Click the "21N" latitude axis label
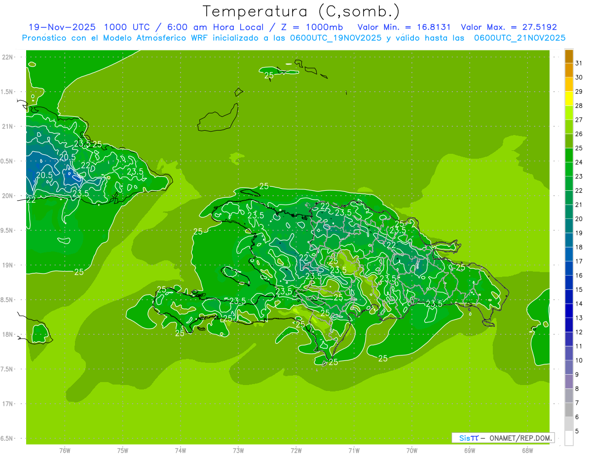The height and width of the screenshot is (457, 592). (x=8, y=126)
